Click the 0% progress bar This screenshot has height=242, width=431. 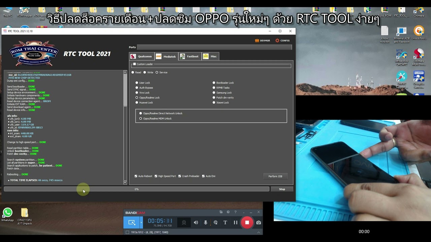tap(136, 189)
